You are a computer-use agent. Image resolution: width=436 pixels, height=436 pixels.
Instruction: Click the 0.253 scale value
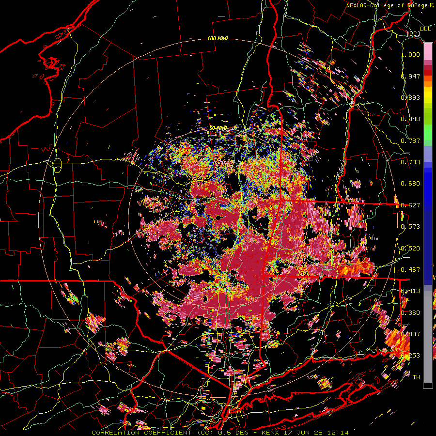pyautogui.click(x=410, y=356)
